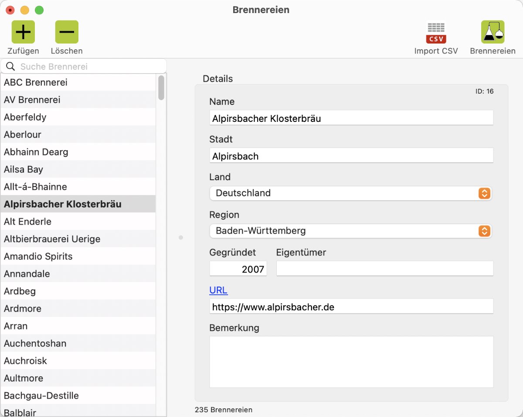The height and width of the screenshot is (417, 523).
Task: Click into the Bemerkung text area
Action: tap(351, 362)
